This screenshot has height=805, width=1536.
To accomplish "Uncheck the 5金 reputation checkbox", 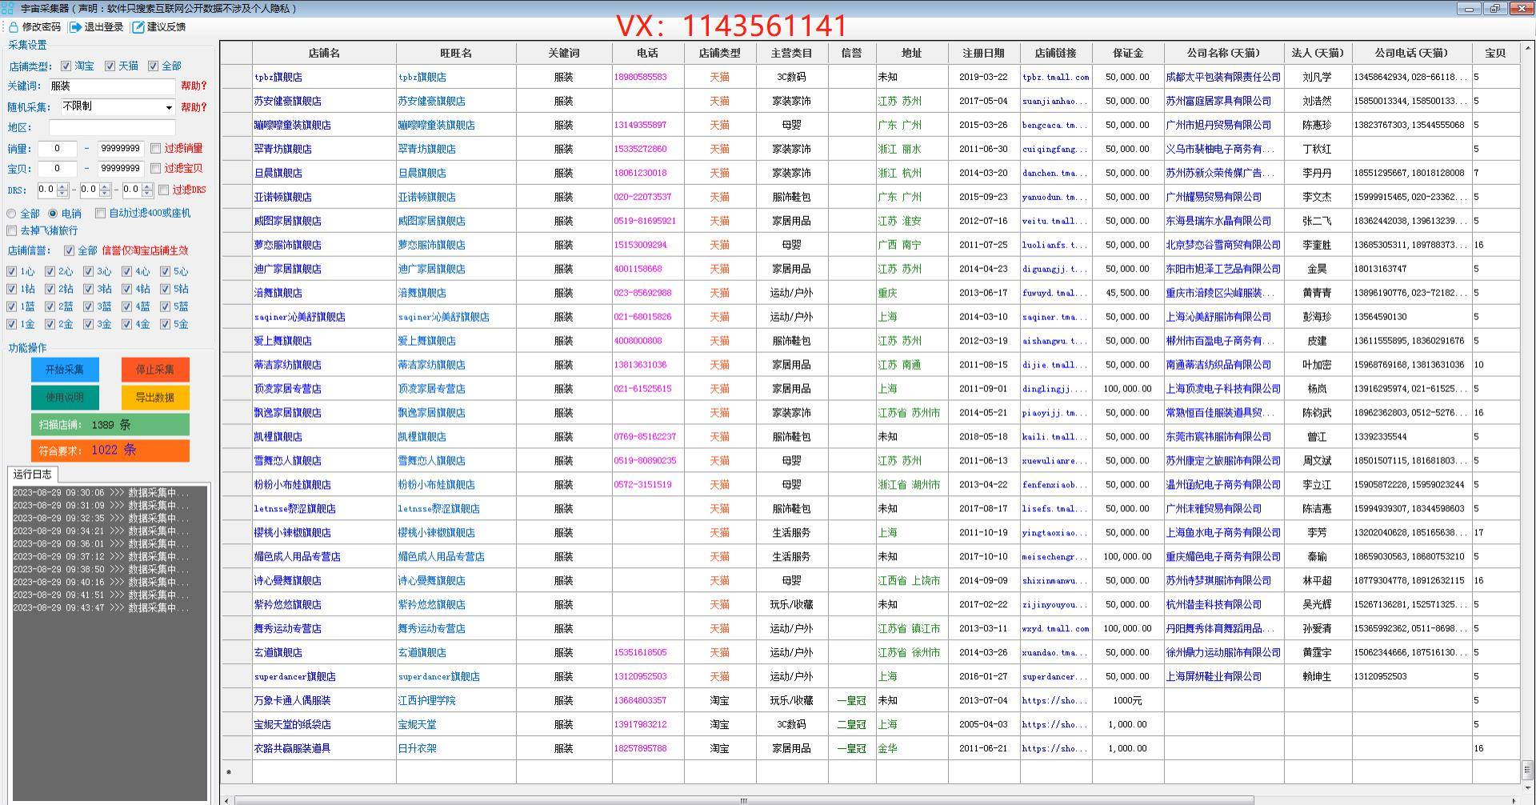I will [x=166, y=325].
